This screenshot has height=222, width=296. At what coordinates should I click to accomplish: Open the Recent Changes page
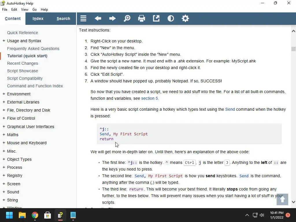[23, 63]
